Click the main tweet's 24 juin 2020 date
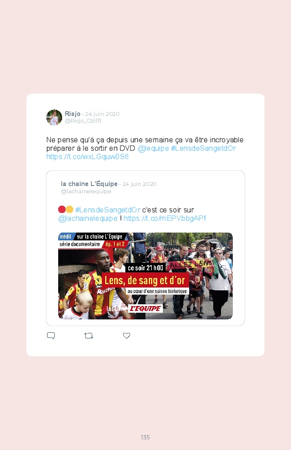This screenshot has width=291, height=450. pyautogui.click(x=102, y=114)
